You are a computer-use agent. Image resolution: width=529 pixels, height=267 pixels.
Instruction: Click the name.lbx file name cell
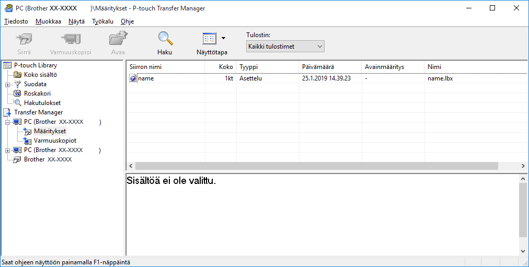pyautogui.click(x=440, y=78)
